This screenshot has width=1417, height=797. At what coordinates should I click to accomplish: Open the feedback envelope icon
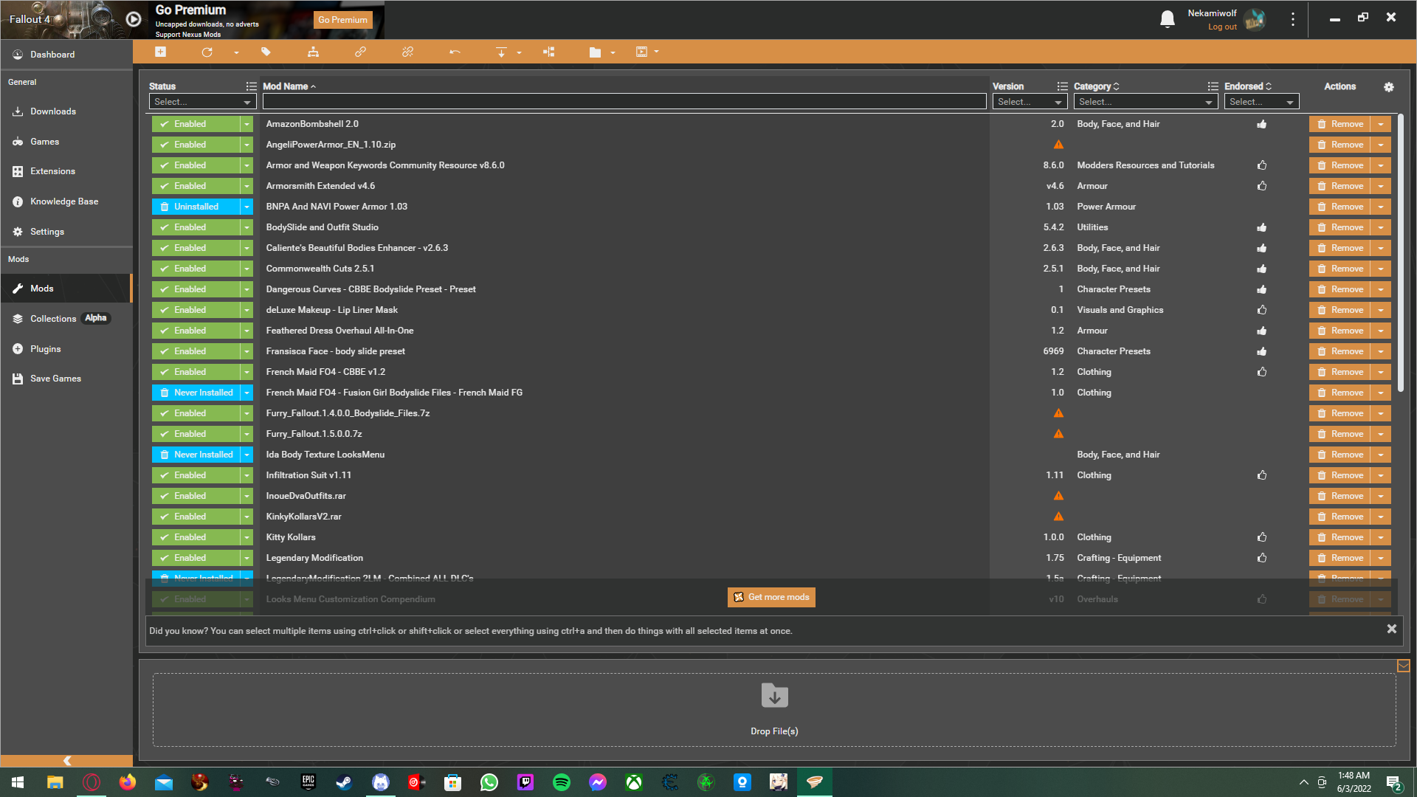point(1403,666)
